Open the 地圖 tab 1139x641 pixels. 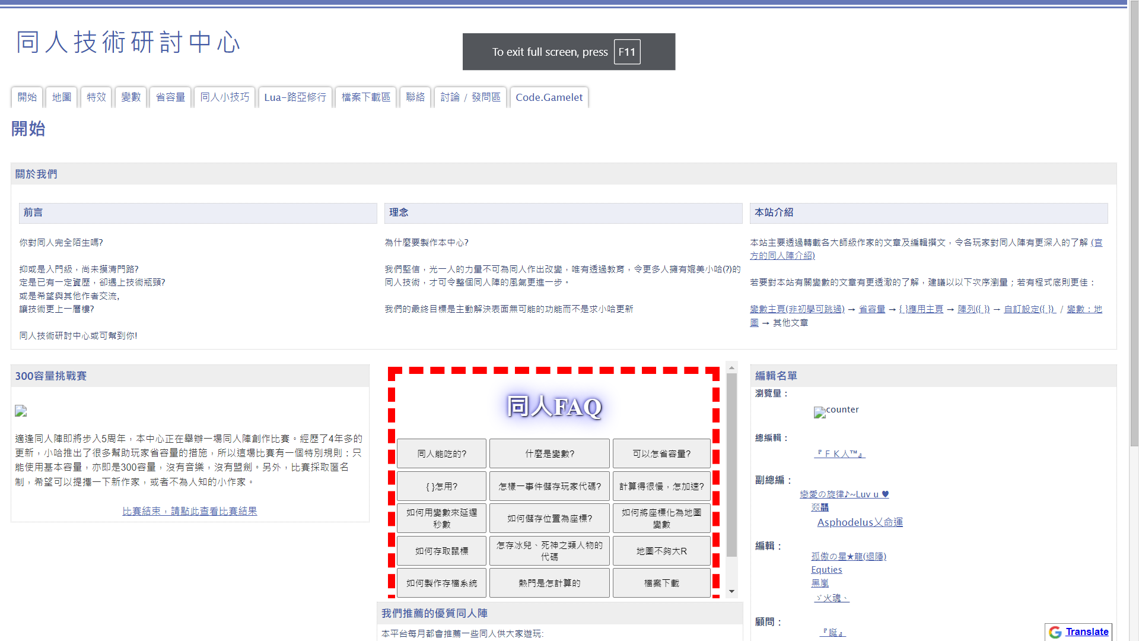pyautogui.click(x=62, y=97)
